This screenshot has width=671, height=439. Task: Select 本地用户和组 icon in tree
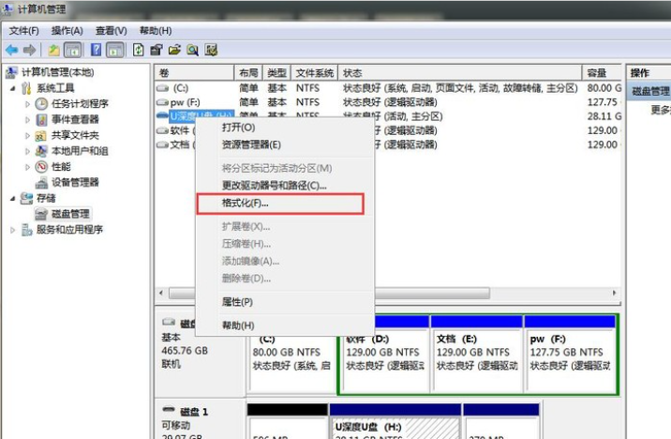tap(41, 151)
